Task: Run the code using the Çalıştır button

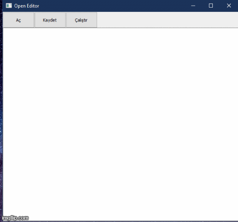Action: point(81,20)
